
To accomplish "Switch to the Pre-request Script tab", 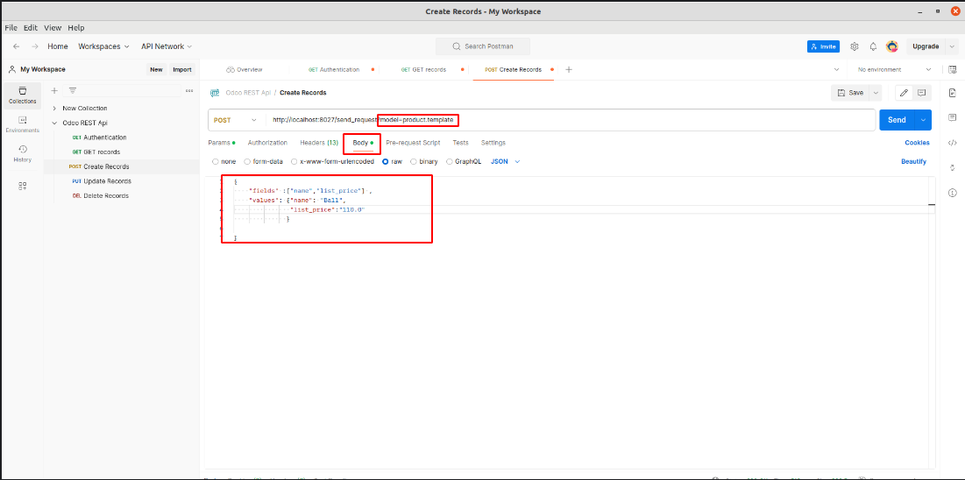I will (413, 143).
